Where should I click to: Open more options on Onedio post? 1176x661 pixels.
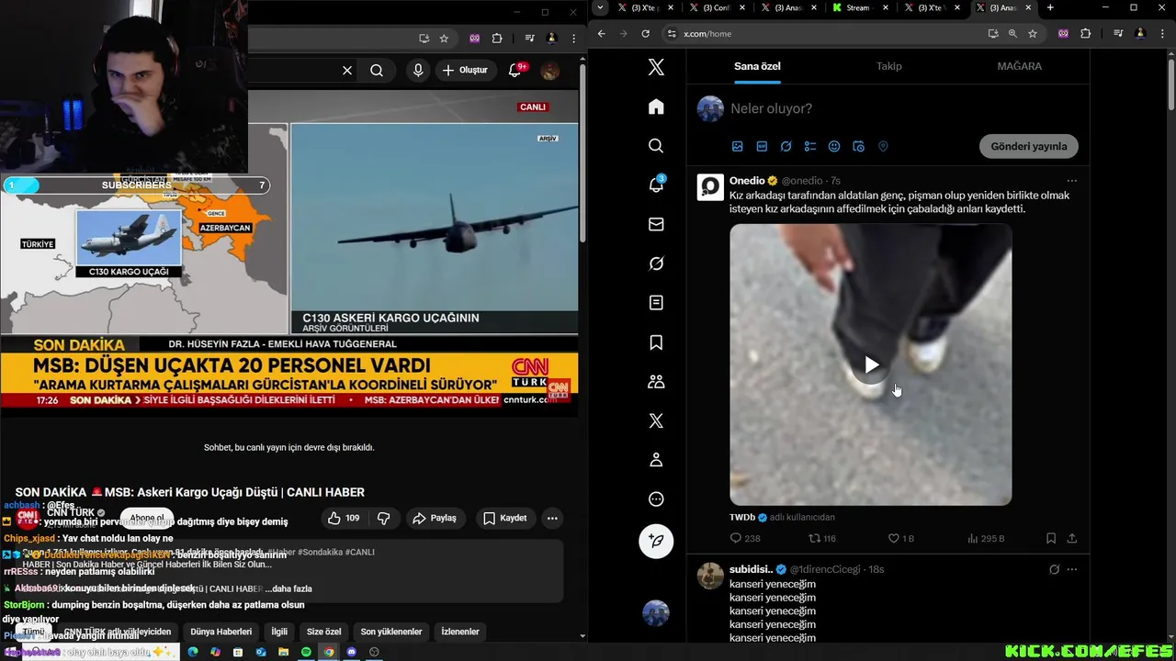pyautogui.click(x=1071, y=181)
